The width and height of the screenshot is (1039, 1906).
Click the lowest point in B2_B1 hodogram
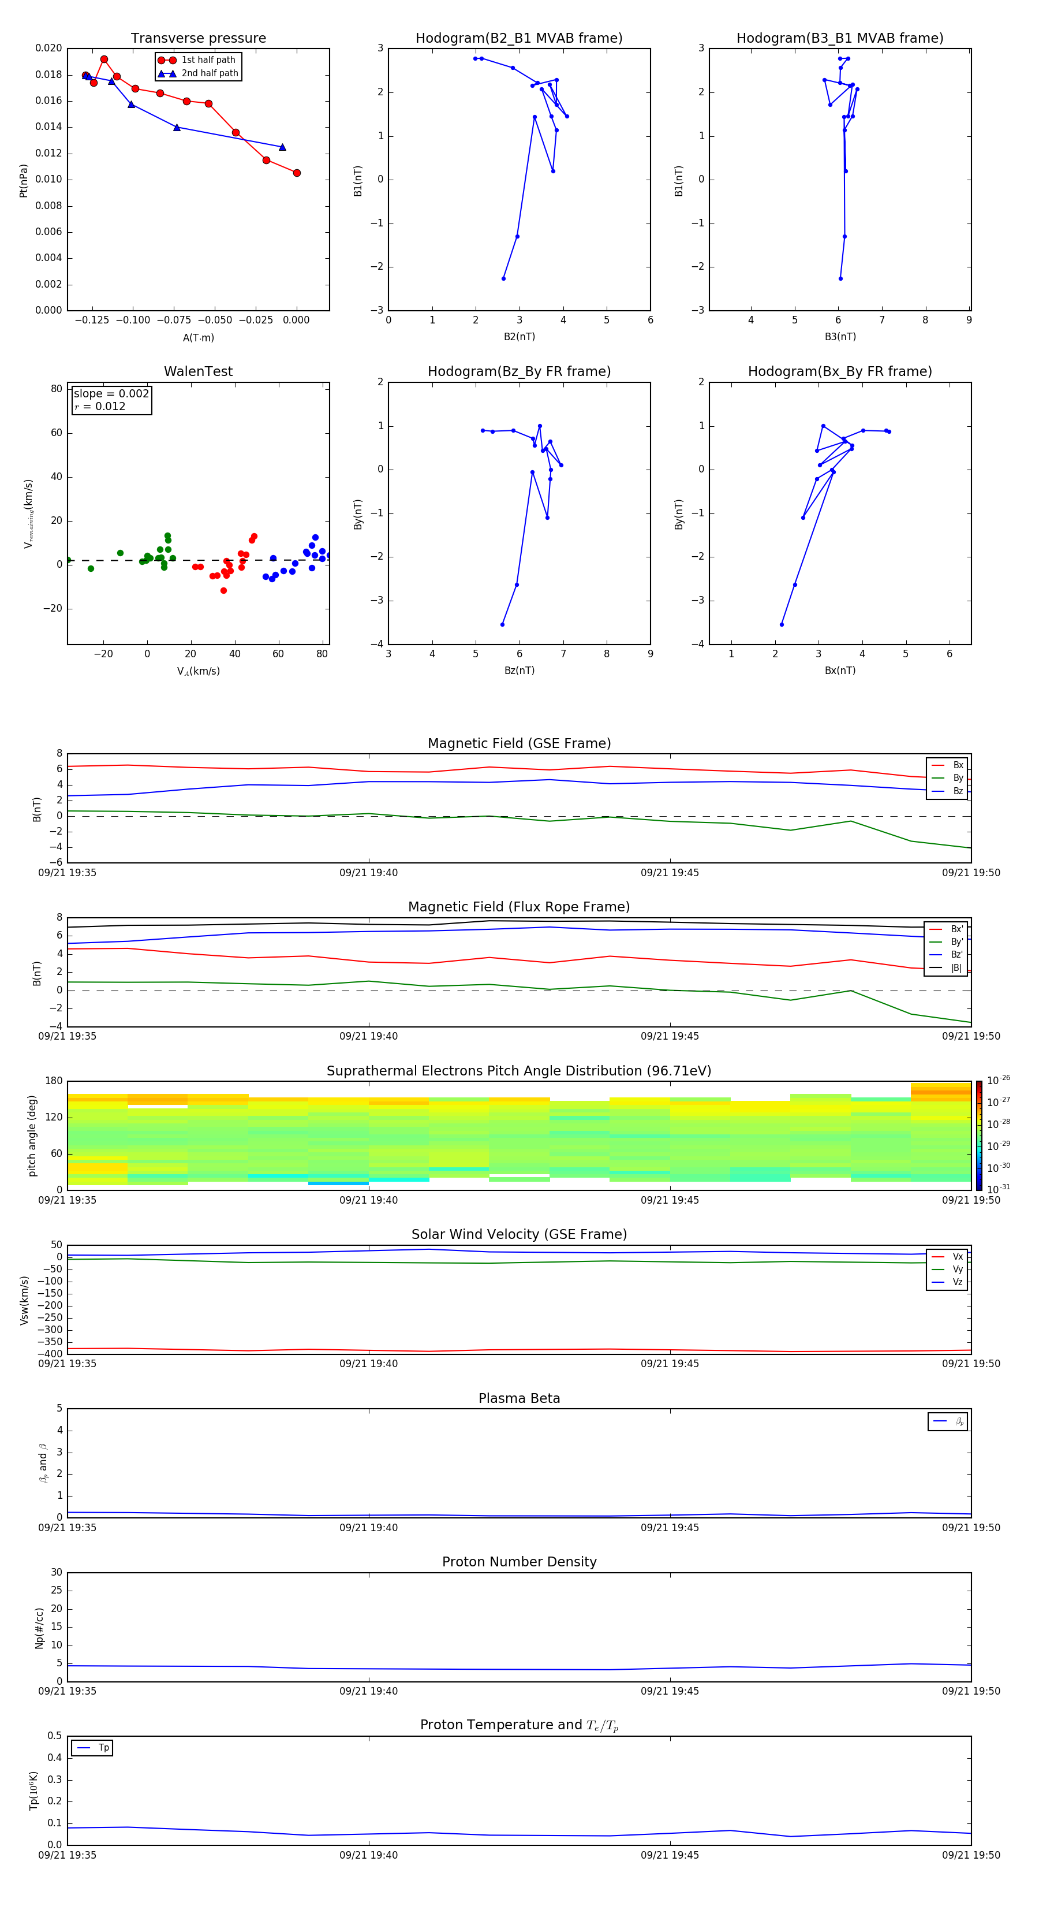(503, 278)
